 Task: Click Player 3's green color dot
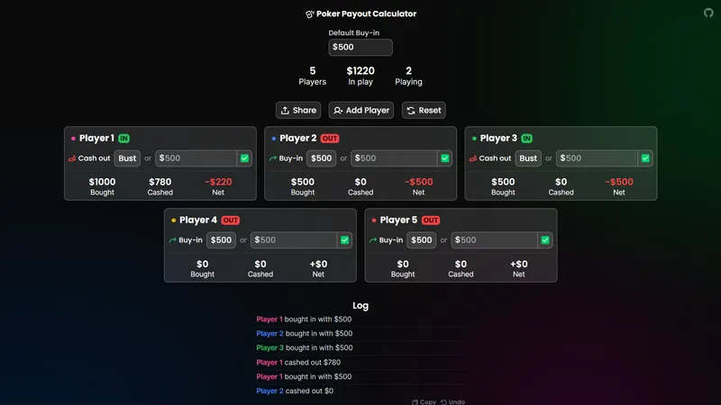point(474,139)
